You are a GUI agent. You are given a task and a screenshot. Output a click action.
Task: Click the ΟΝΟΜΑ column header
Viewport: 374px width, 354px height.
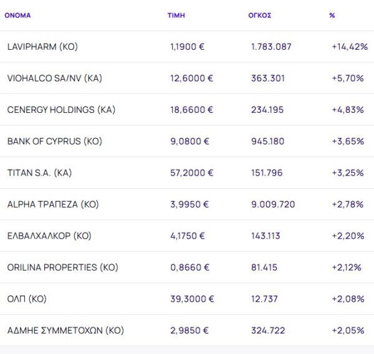[x=17, y=15]
